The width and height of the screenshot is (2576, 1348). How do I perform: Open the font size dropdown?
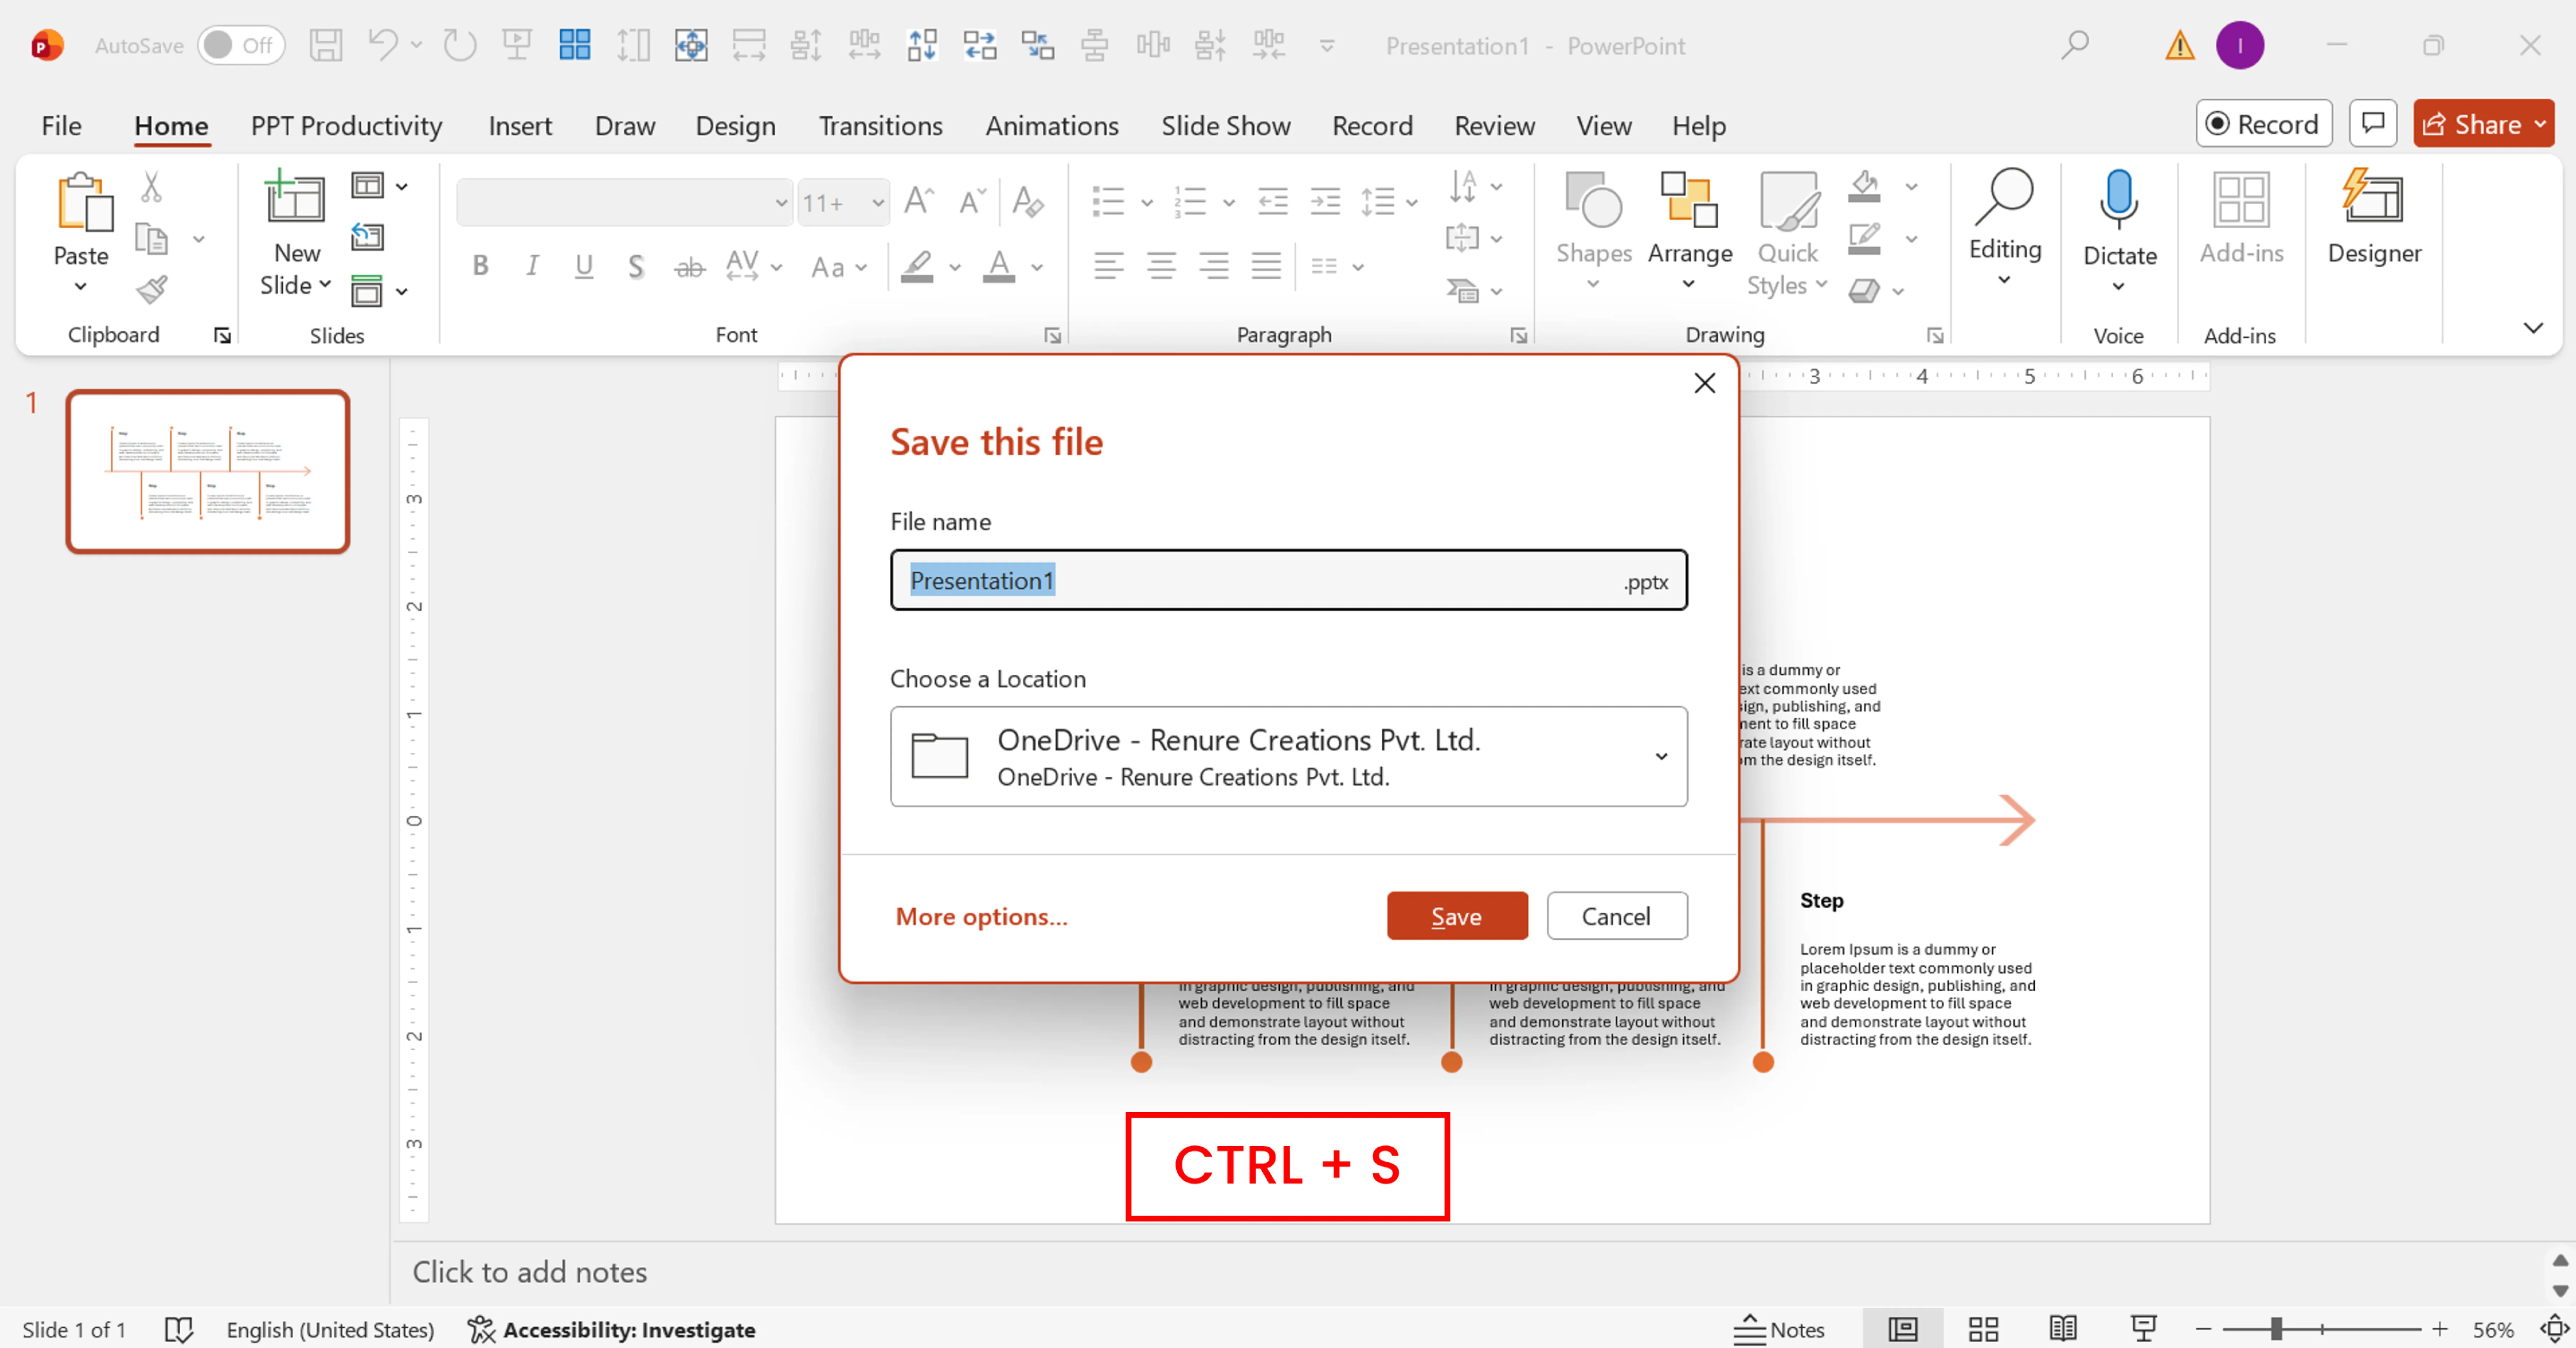coord(878,203)
